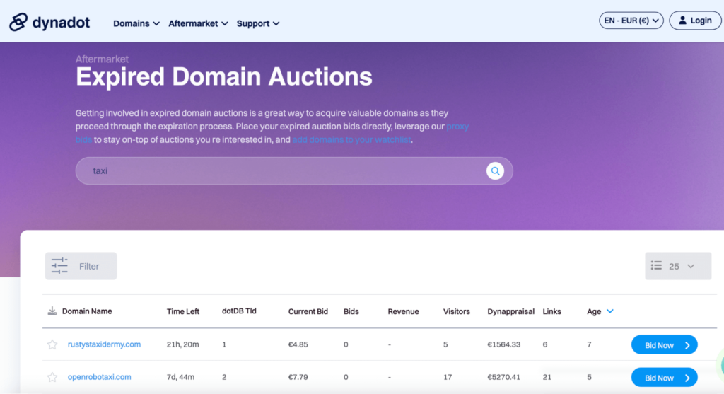This screenshot has height=394, width=724.
Task: Follow add domains to your watchlist link
Action: click(351, 140)
